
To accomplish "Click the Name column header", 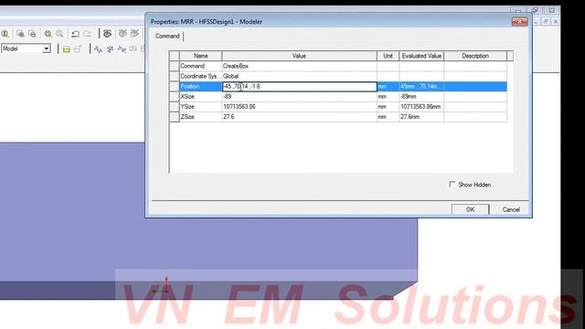I will coord(201,56).
